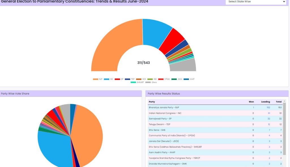Open Samajwadi Party leading count 32 link
The height and width of the screenshot is (167, 290).
tap(269, 119)
